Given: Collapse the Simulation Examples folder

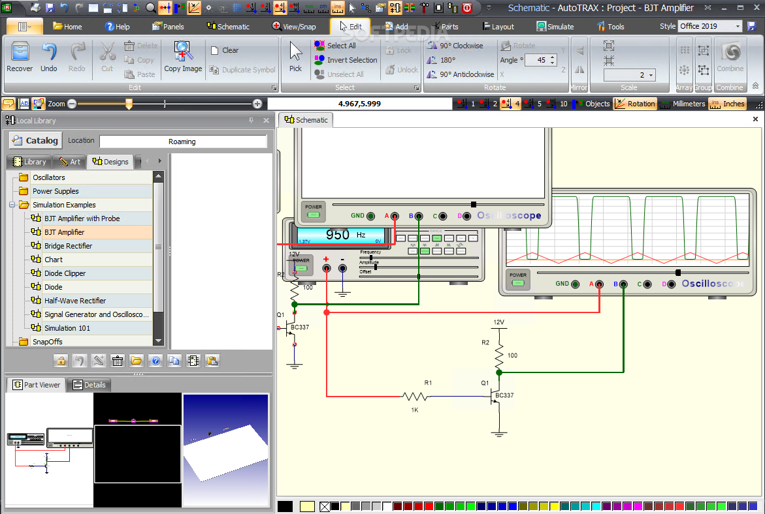Looking at the screenshot, I should click(x=12, y=205).
